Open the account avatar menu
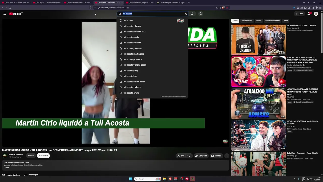Viewport: 323px width, 182px height. coord(316,14)
